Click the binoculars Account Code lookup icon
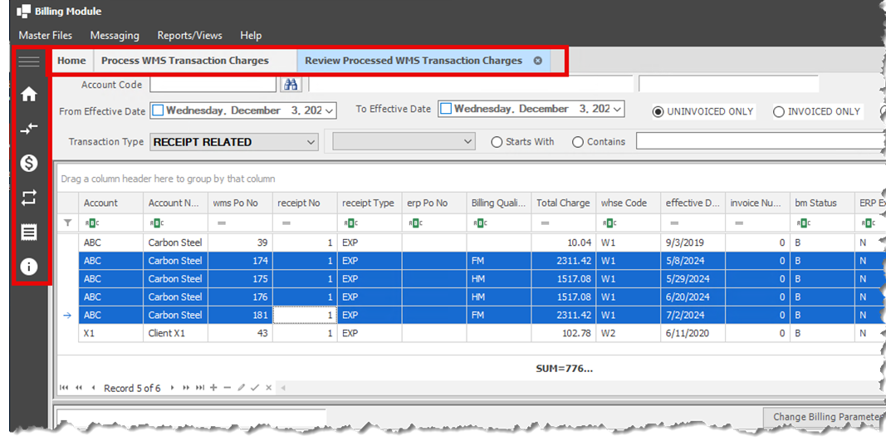This screenshot has height=441, width=886. tap(291, 85)
